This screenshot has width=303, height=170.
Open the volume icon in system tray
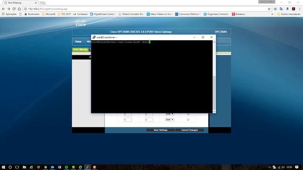coord(283,167)
